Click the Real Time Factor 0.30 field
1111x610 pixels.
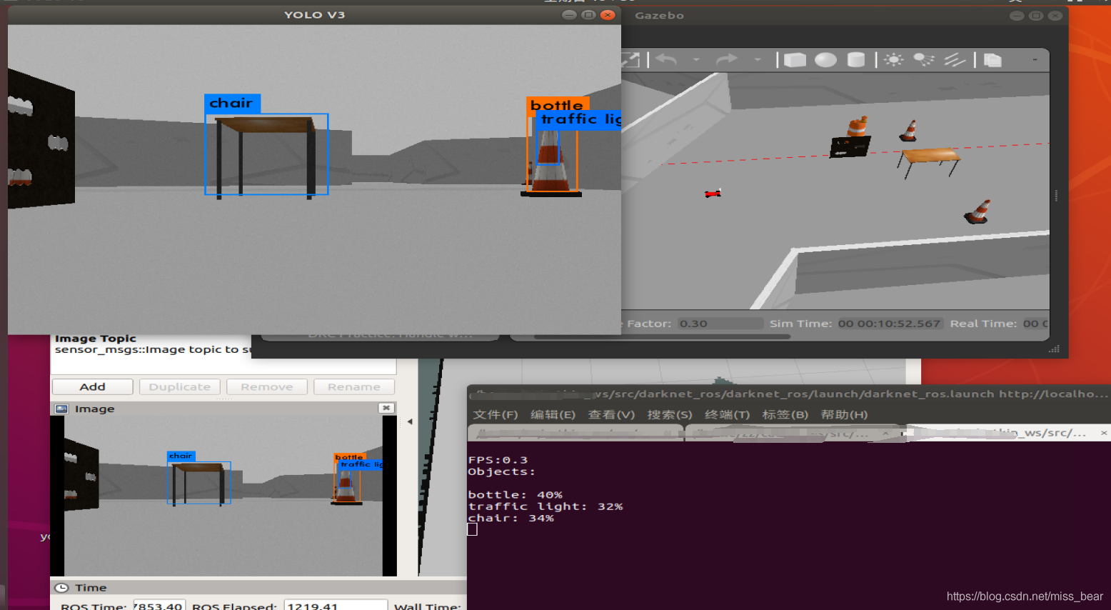[x=720, y=324]
